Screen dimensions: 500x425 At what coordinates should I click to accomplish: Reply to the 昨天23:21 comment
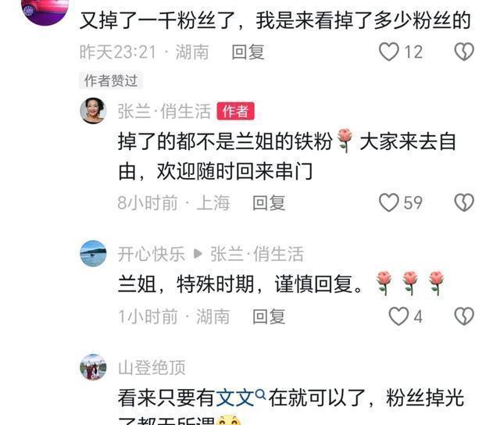(248, 52)
